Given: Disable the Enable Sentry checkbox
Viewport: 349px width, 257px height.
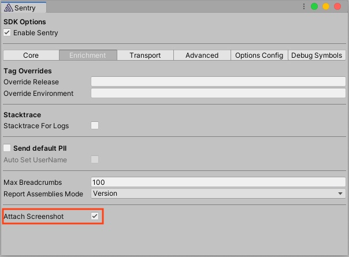Looking at the screenshot, I should (8, 33).
